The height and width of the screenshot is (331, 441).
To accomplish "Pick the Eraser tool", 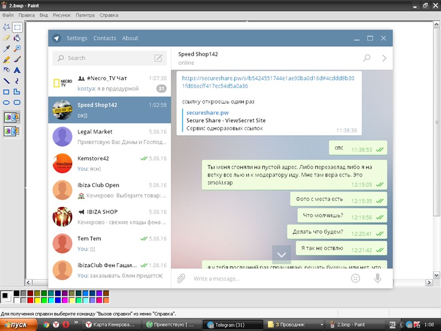I will point(7,38).
